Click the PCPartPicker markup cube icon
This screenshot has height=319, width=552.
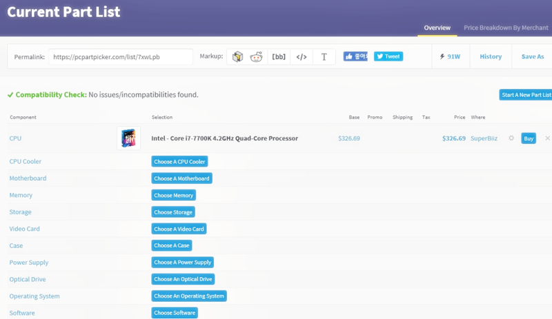point(237,56)
